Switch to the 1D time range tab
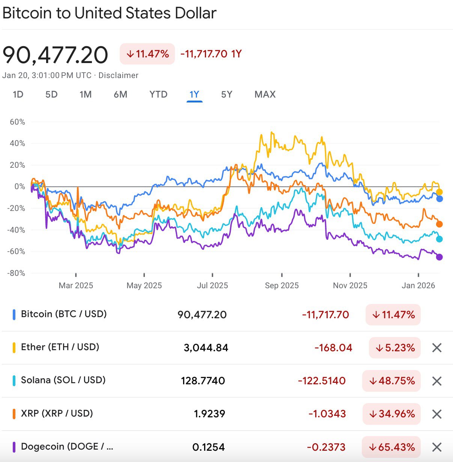This screenshot has height=462, width=453. point(18,94)
